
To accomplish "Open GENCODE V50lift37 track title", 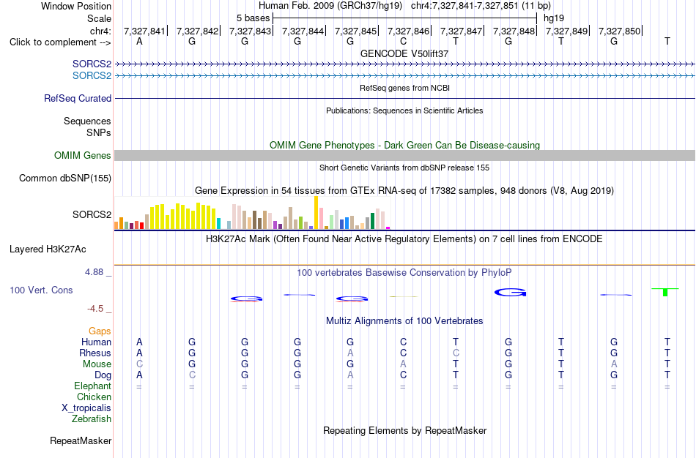I will click(404, 53).
